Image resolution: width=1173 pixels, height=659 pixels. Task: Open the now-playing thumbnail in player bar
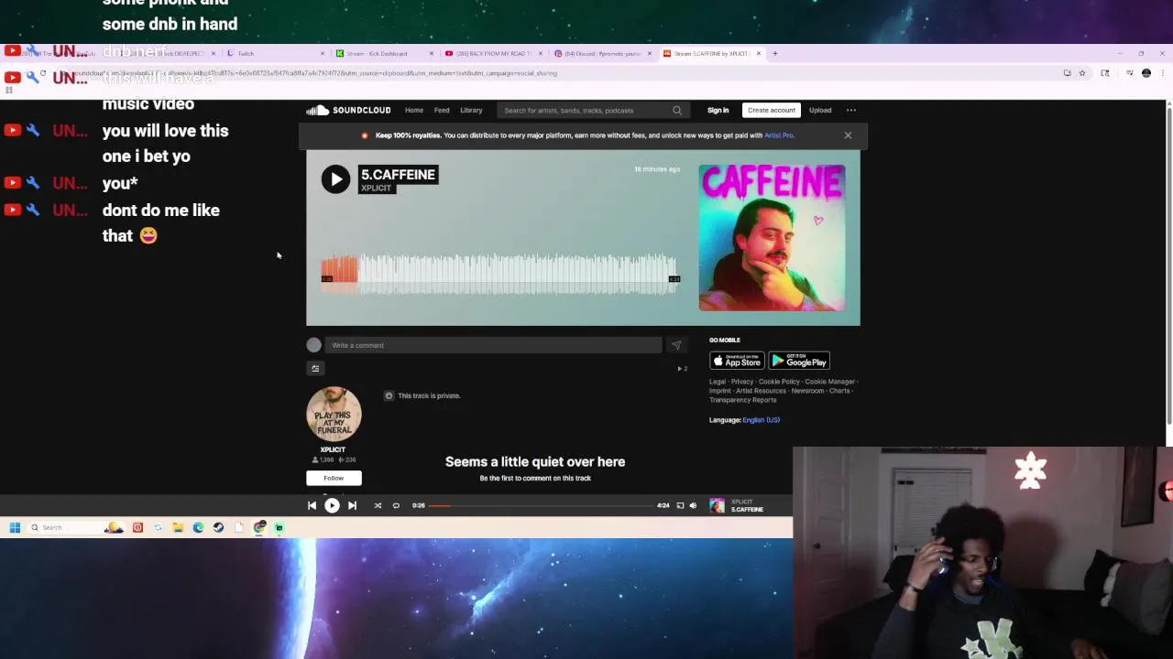pyautogui.click(x=717, y=506)
